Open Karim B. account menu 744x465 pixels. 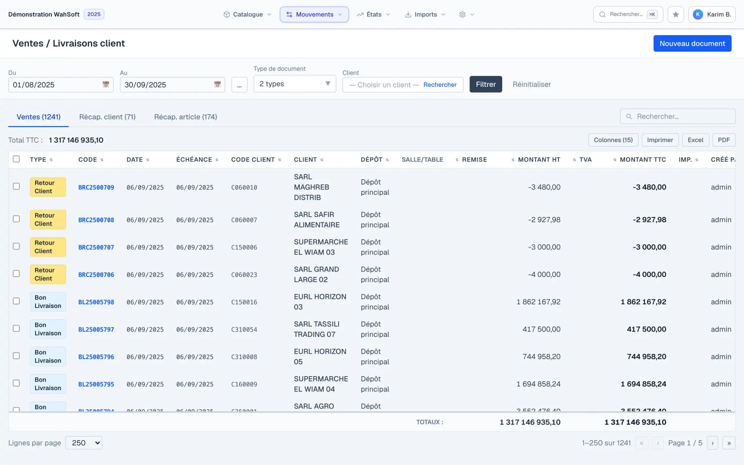pyautogui.click(x=712, y=14)
